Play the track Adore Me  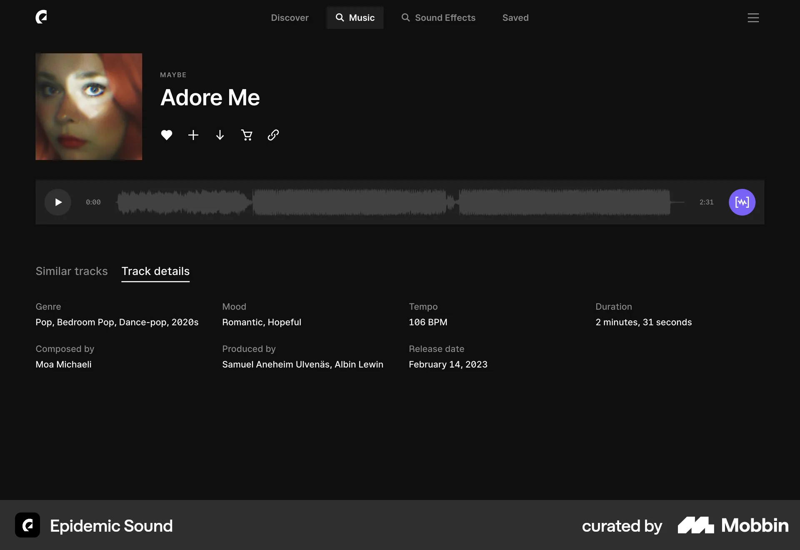tap(57, 202)
